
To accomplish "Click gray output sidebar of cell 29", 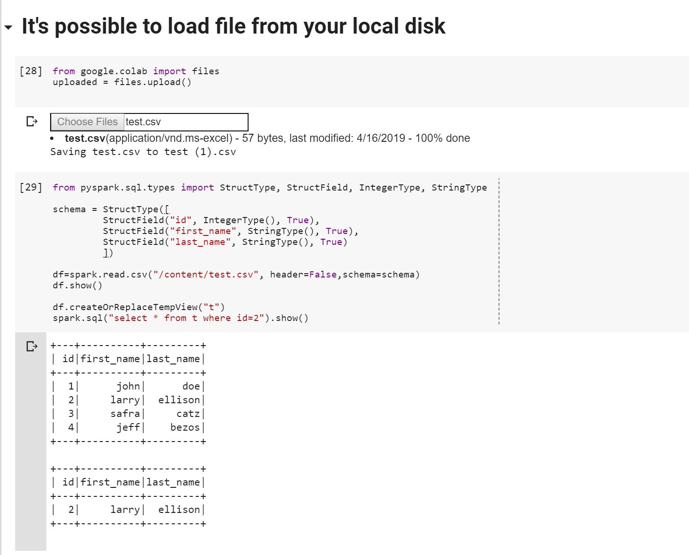I will click(30, 449).
